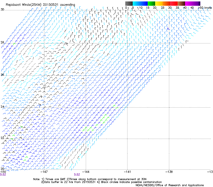
Task: Click the longitude label '-144'
Action: pyautogui.click(x=86, y=172)
